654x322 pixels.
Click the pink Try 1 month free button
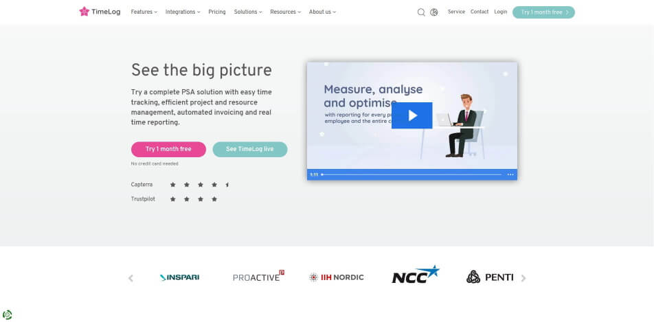[168, 149]
